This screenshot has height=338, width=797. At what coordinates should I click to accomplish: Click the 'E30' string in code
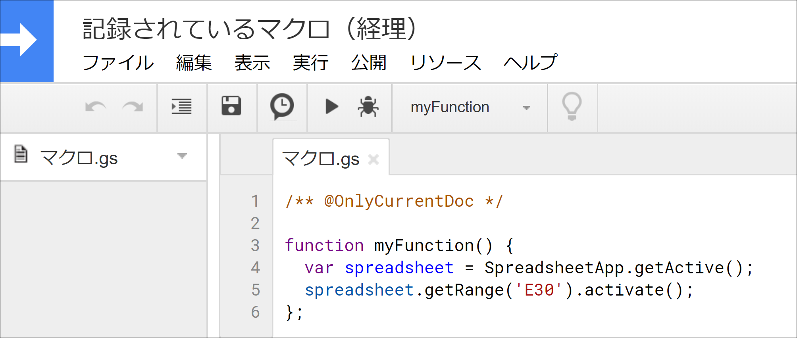[x=539, y=290]
